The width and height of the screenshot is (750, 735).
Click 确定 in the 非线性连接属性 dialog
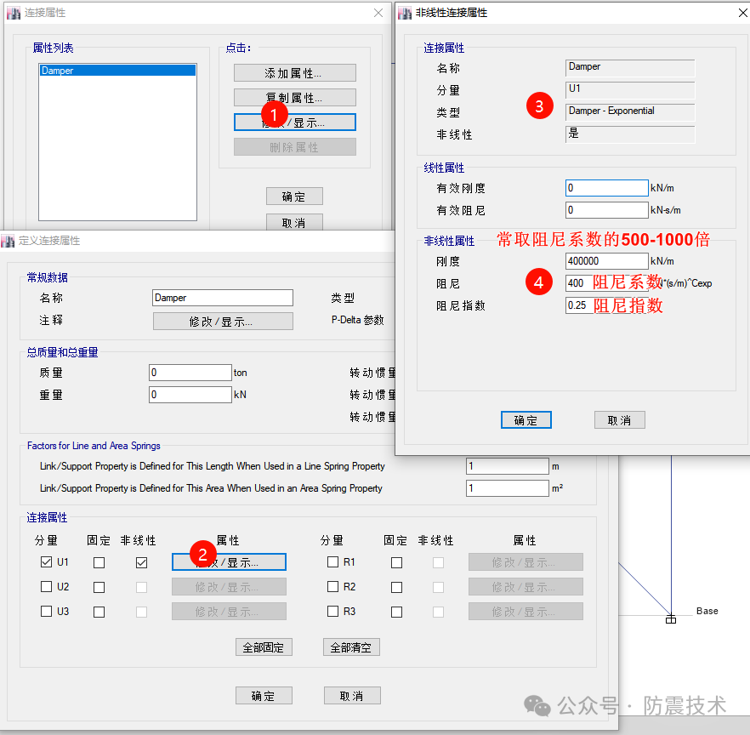point(526,419)
